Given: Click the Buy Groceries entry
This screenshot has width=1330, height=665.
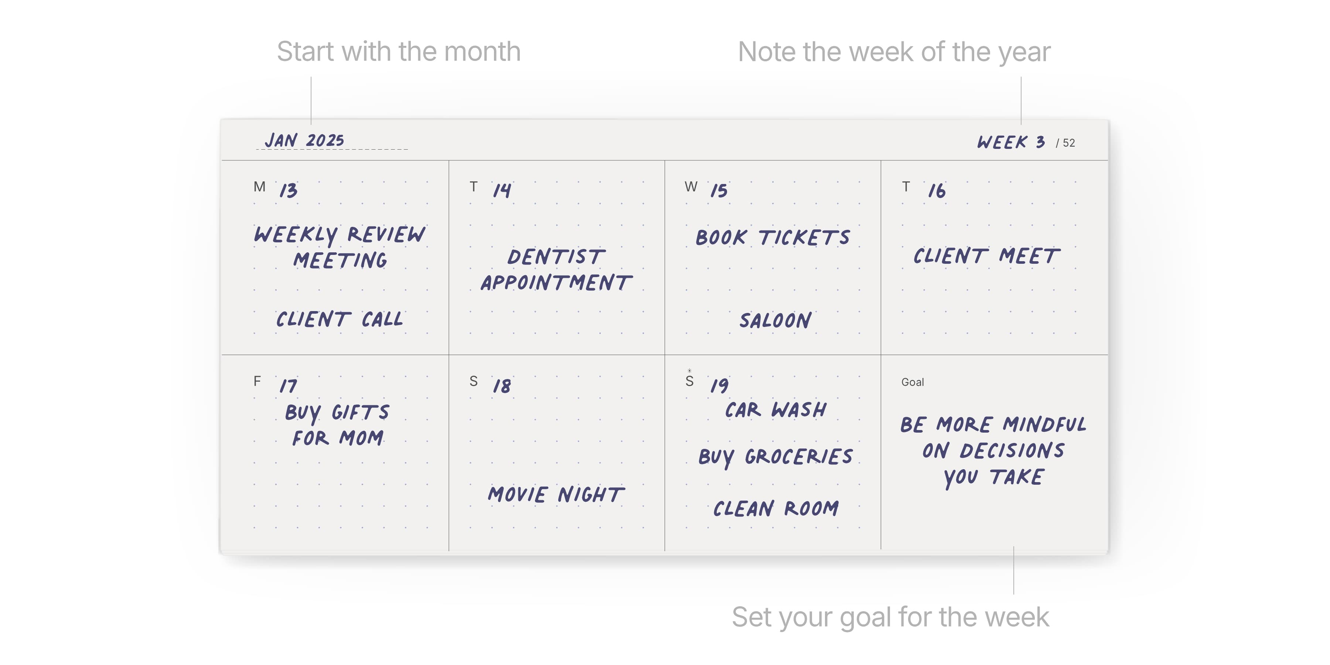Looking at the screenshot, I should [775, 457].
